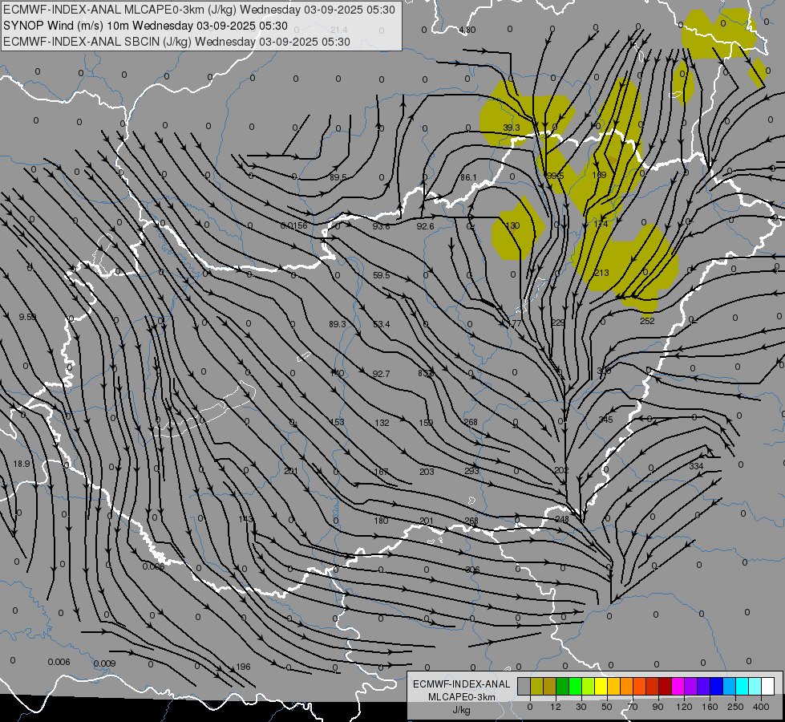Click the map value 345

point(605,420)
